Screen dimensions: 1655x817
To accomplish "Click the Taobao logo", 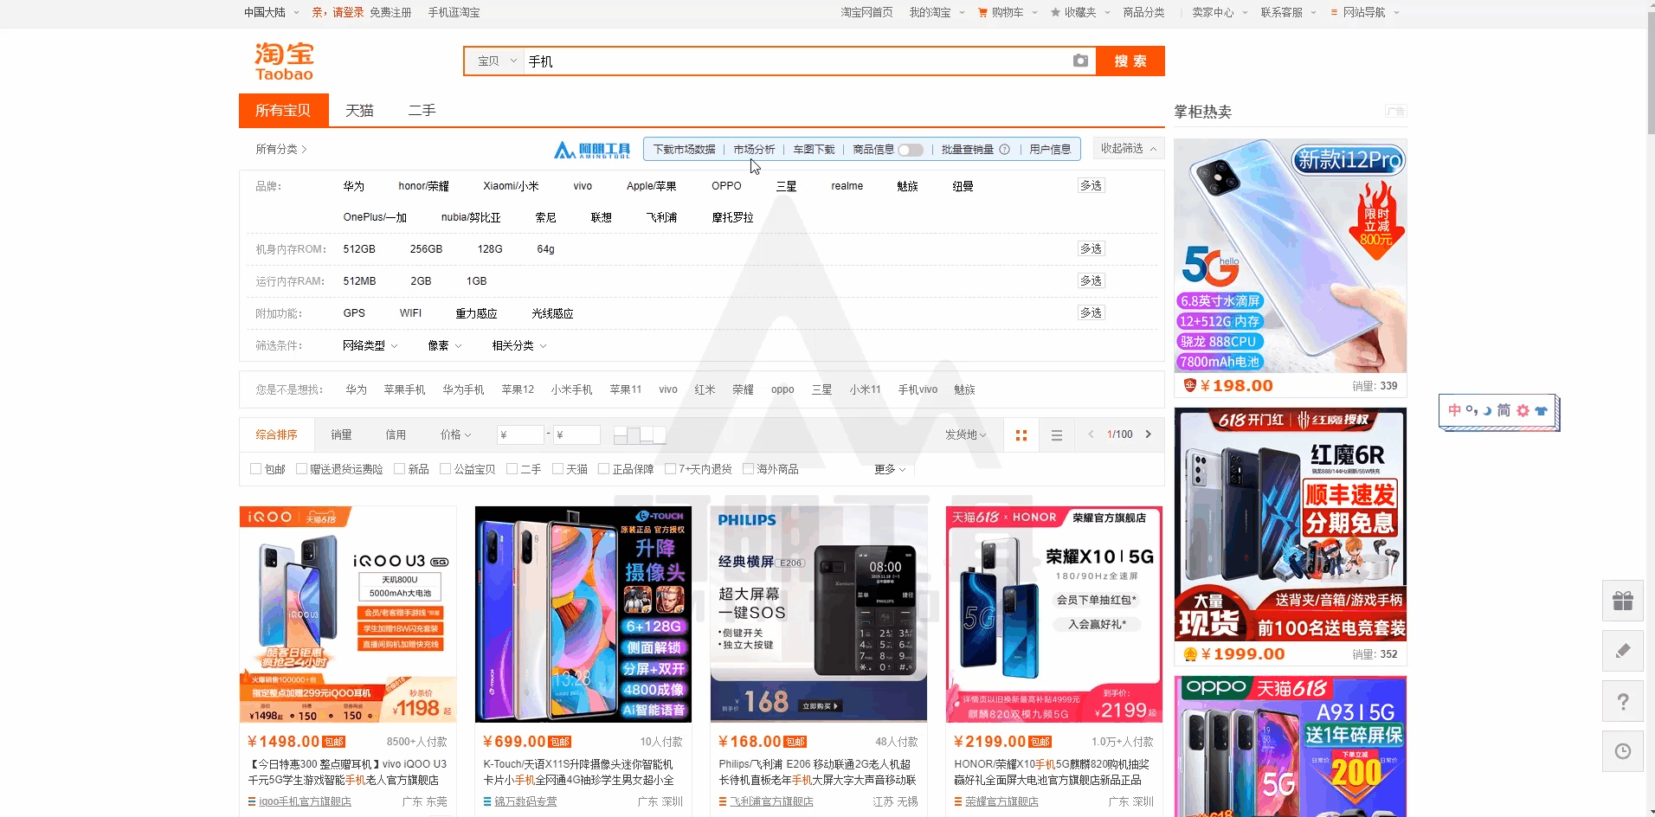I will pyautogui.click(x=284, y=61).
